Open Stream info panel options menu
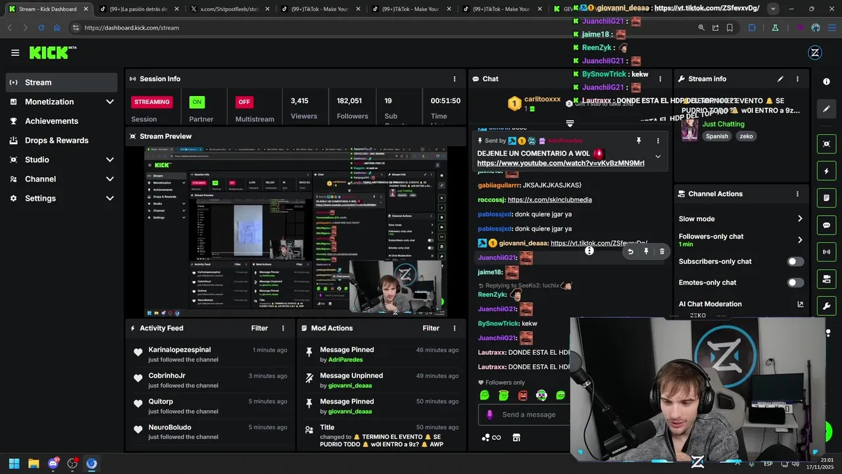 click(x=797, y=79)
